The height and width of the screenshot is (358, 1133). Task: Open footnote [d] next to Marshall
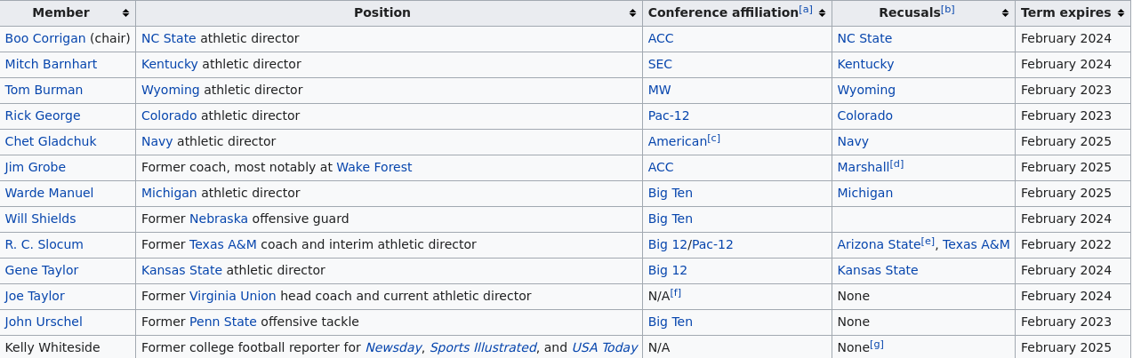(x=896, y=163)
